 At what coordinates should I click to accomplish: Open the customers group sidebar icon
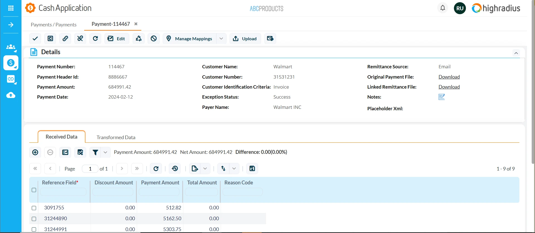tap(11, 47)
